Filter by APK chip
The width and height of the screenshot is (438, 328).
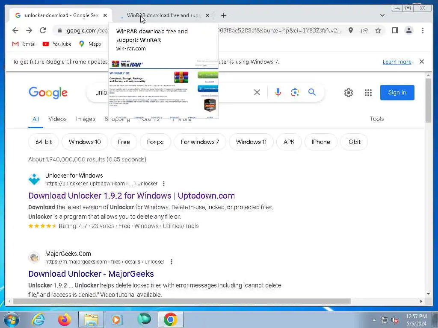[x=289, y=142]
